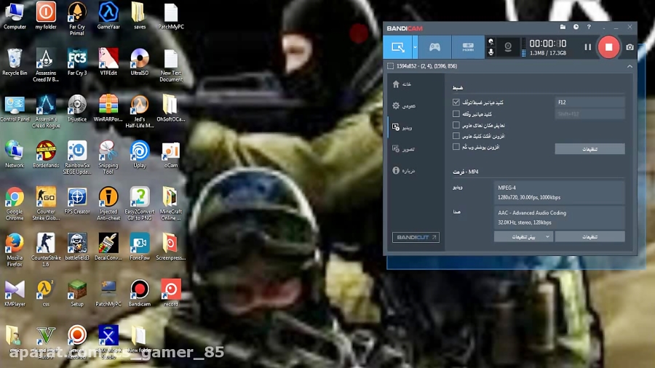Launch Counter Strike Global Offensive icon
Image resolution: width=655 pixels, height=368 pixels.
coord(46,204)
